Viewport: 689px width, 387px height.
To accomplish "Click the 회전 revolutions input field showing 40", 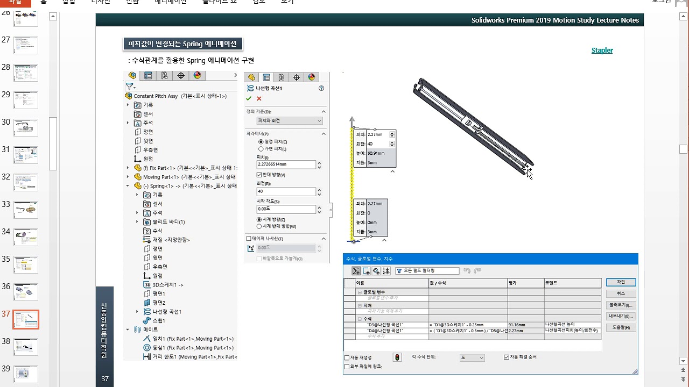I will click(286, 192).
